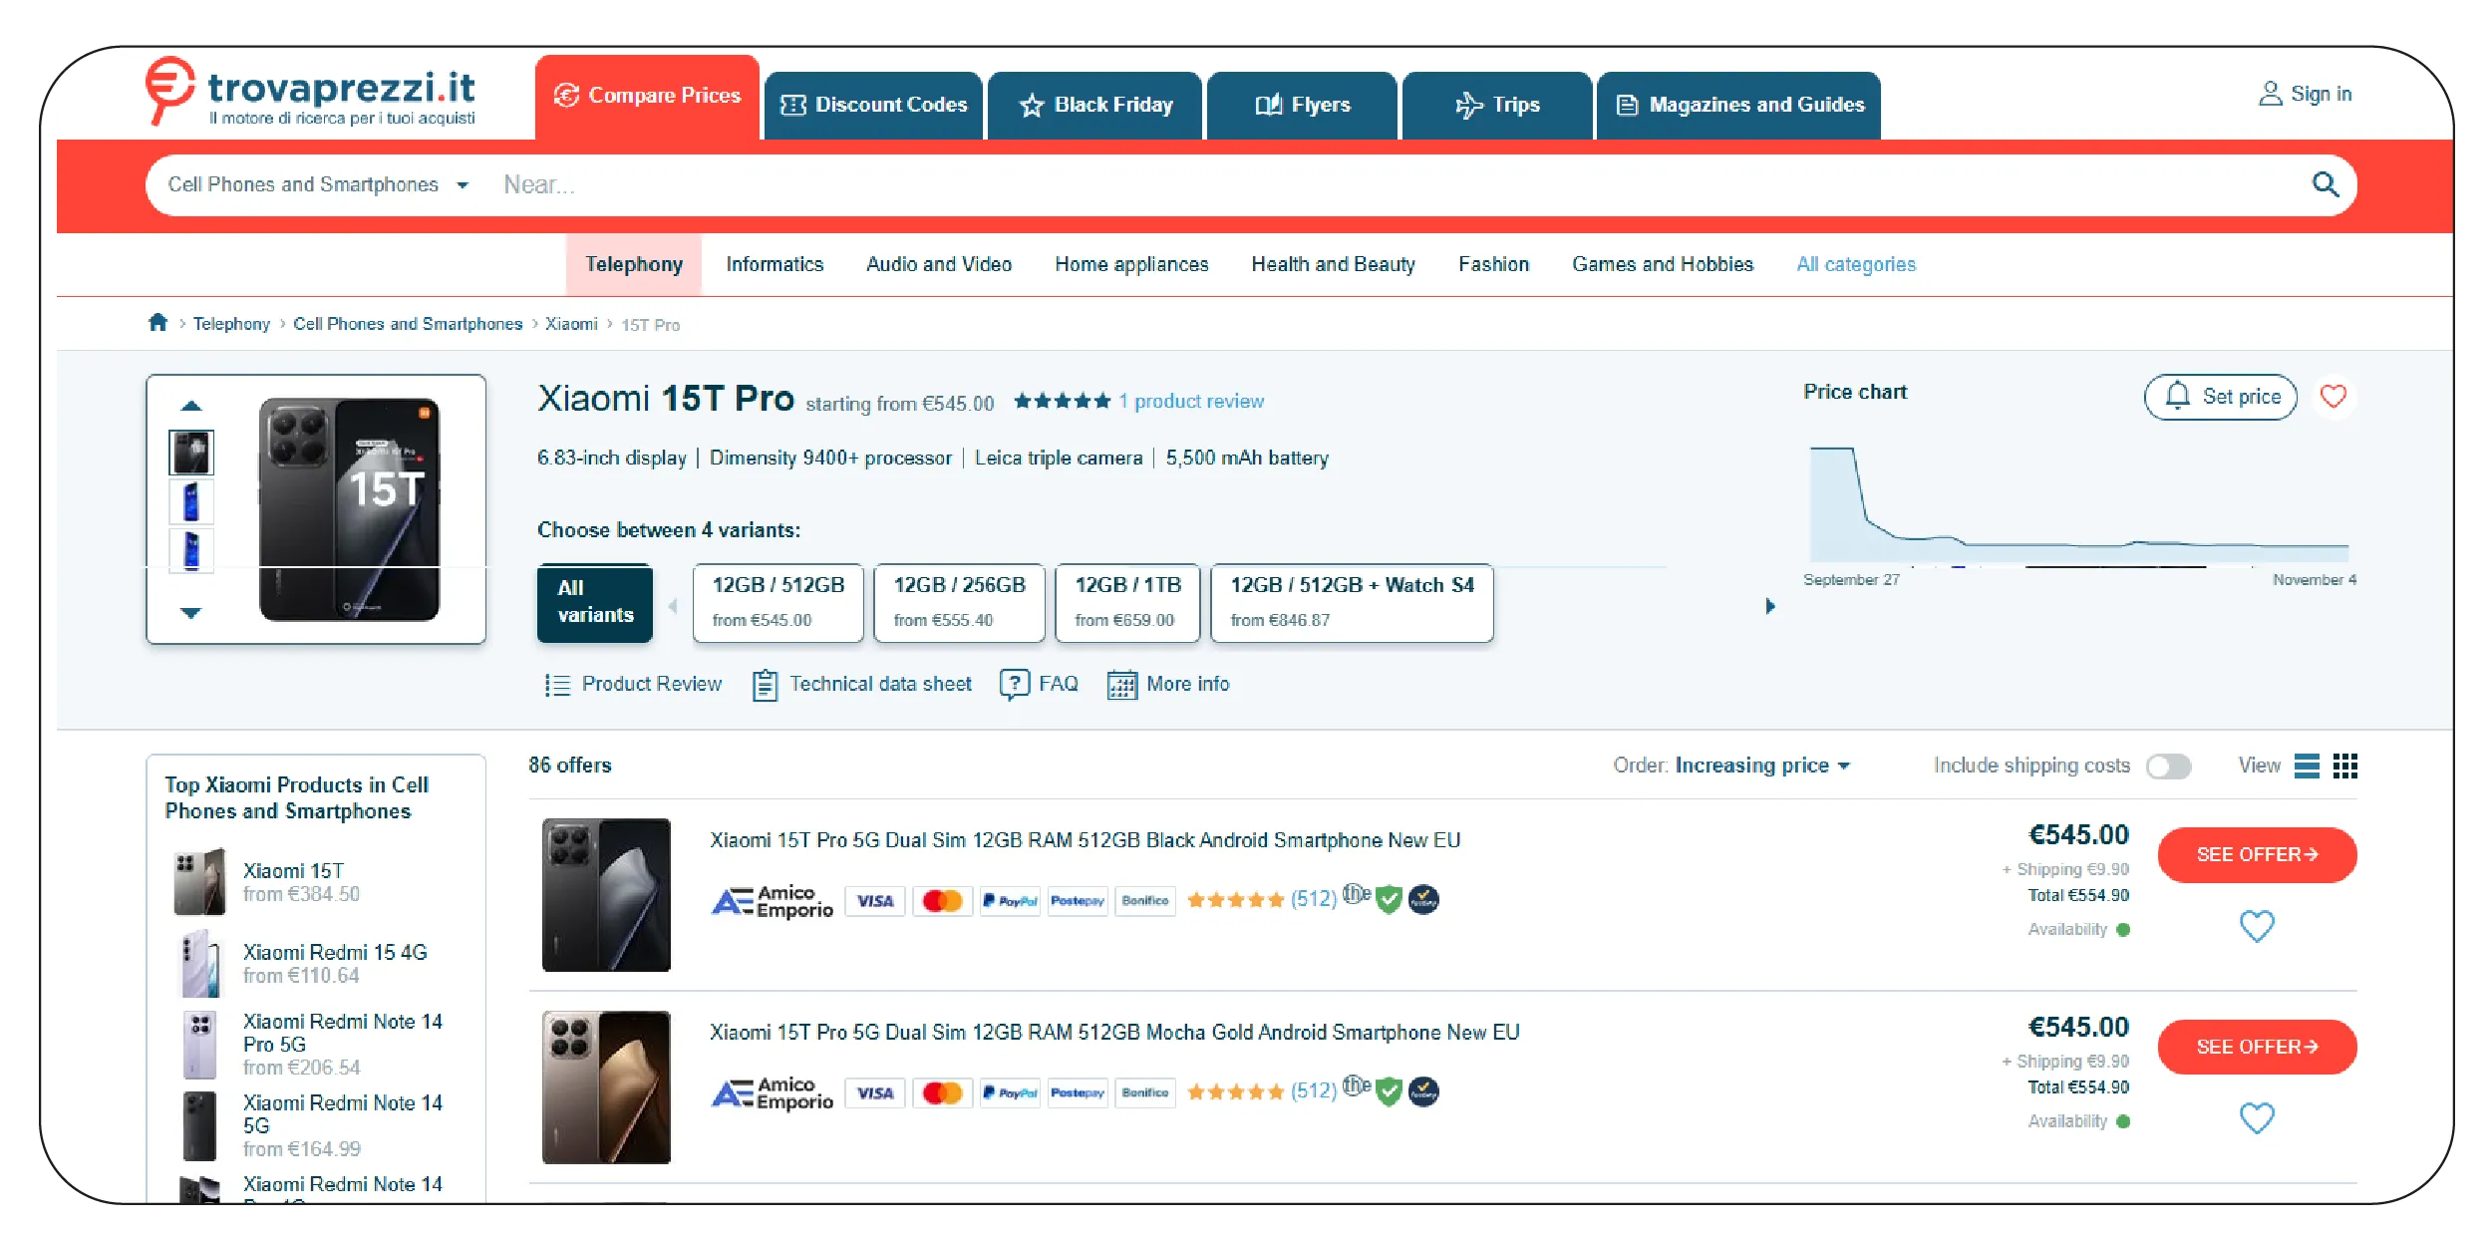
Task: Click SEE OFFER for the Black smartphone
Action: (x=2257, y=854)
